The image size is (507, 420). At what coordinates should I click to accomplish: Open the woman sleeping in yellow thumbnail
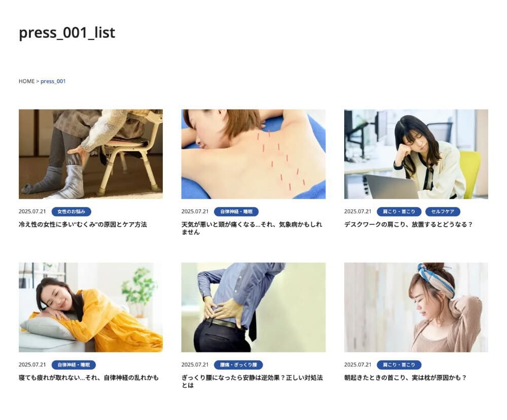pos(91,307)
